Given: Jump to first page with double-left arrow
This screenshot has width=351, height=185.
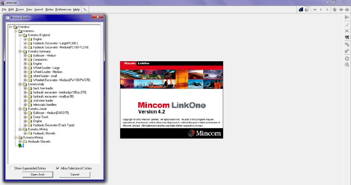Looking at the screenshot, I should [x=315, y=10].
